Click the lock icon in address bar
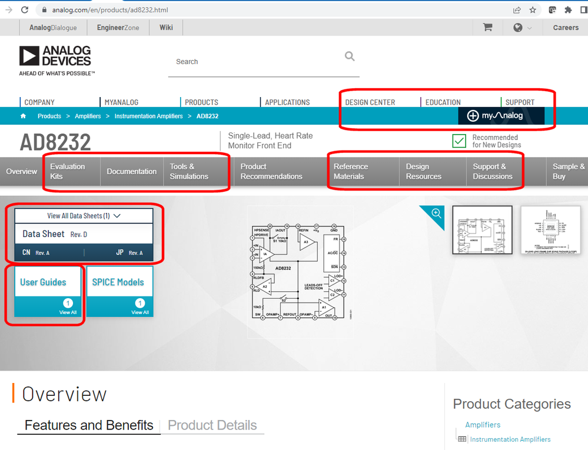 (44, 10)
